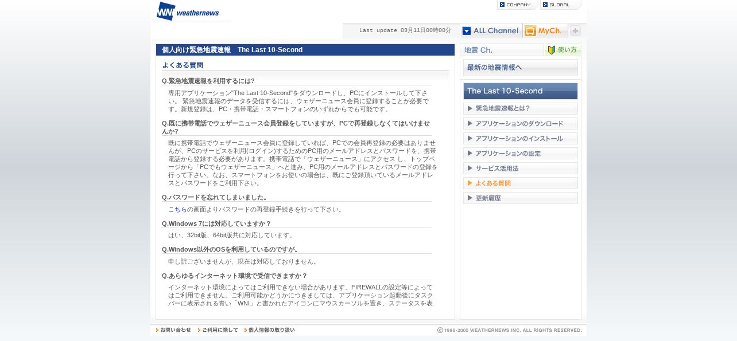Open ご利用に際して footer link

tap(218, 330)
